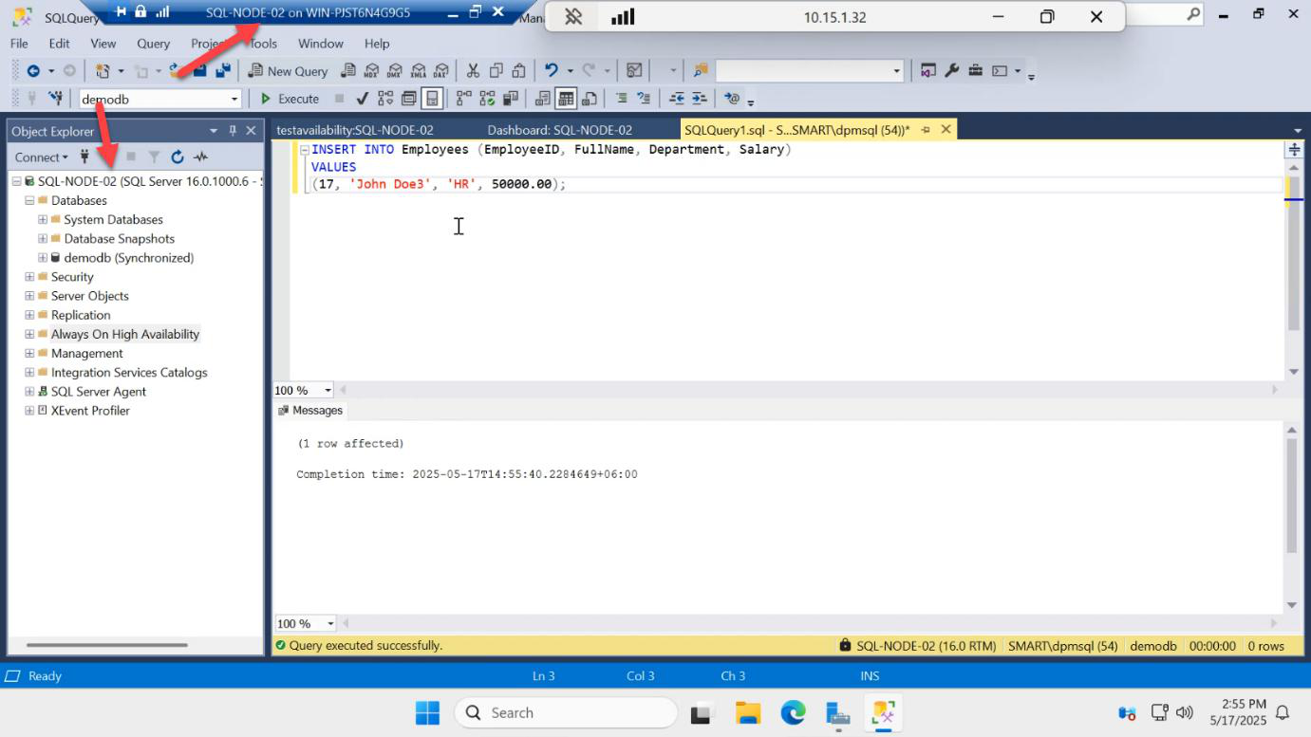Image resolution: width=1311 pixels, height=737 pixels.
Task: Toggle Results to Grid mode
Action: 566,99
